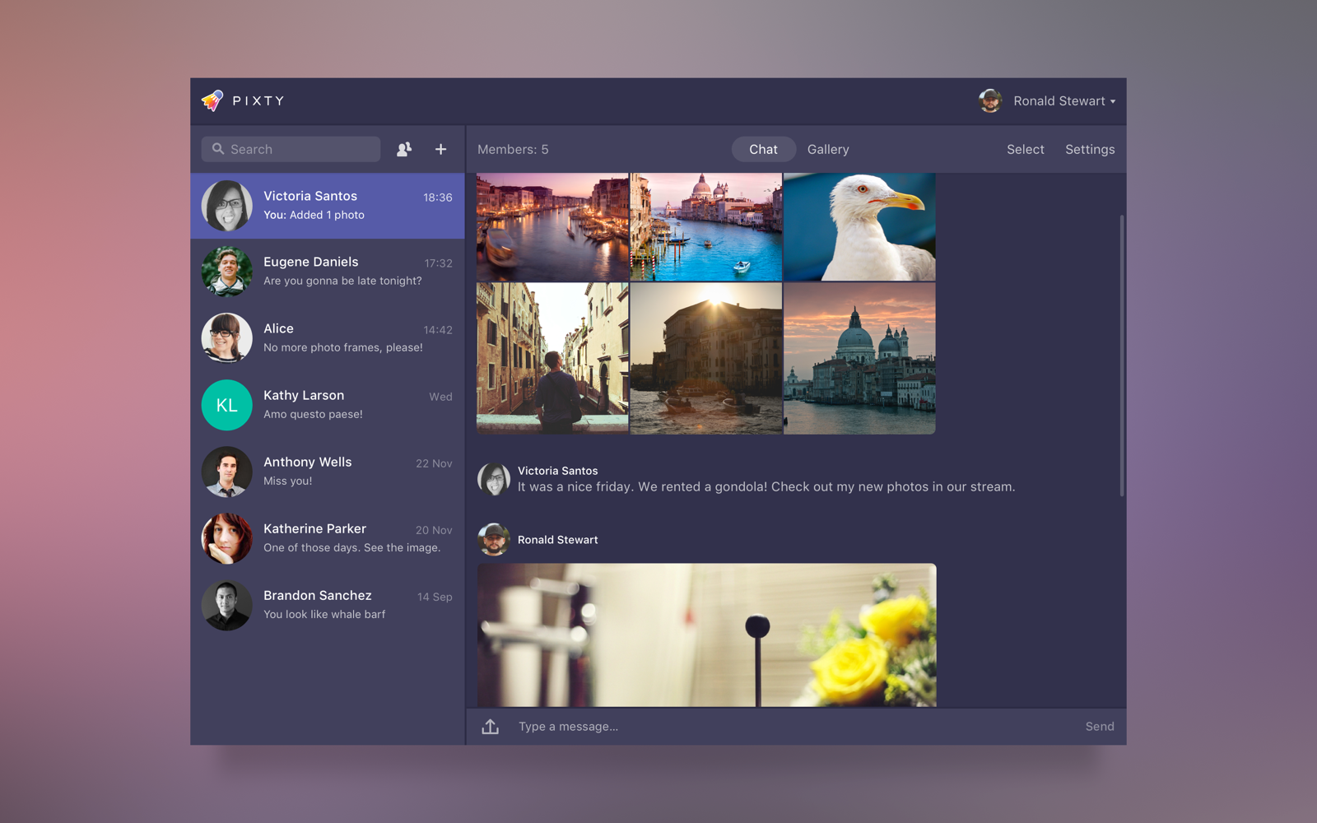Click the Victoria Santos sender name in thread
The height and width of the screenshot is (823, 1317).
558,471
